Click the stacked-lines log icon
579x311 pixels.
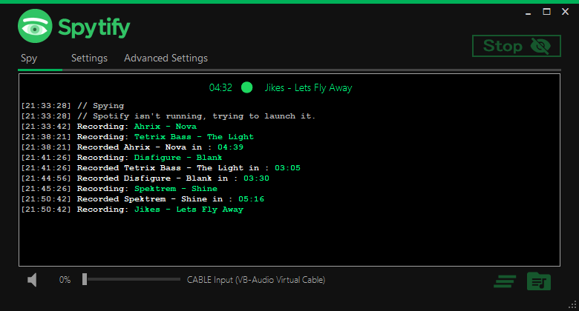tap(506, 281)
